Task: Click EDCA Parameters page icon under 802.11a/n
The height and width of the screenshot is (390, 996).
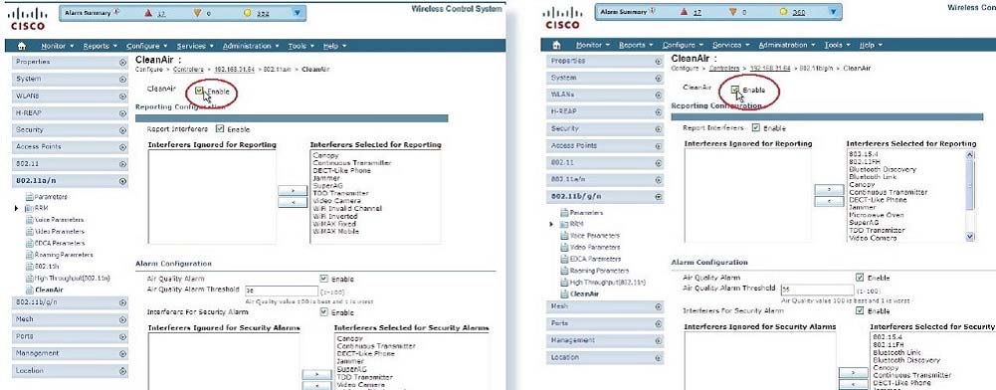Action: point(29,244)
